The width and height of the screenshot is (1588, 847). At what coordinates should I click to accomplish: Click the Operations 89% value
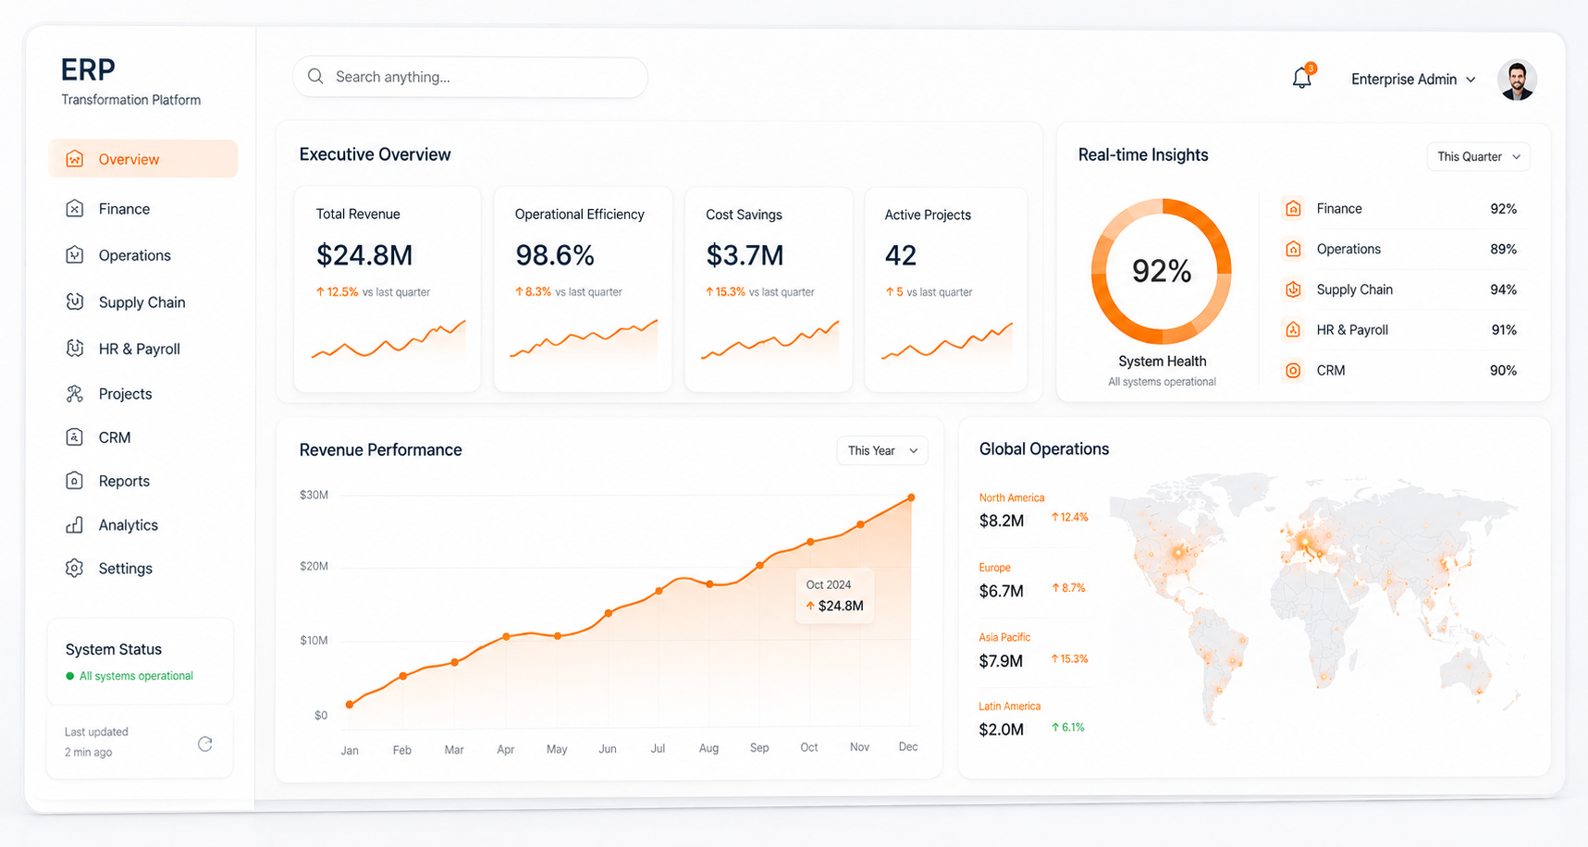click(1503, 249)
